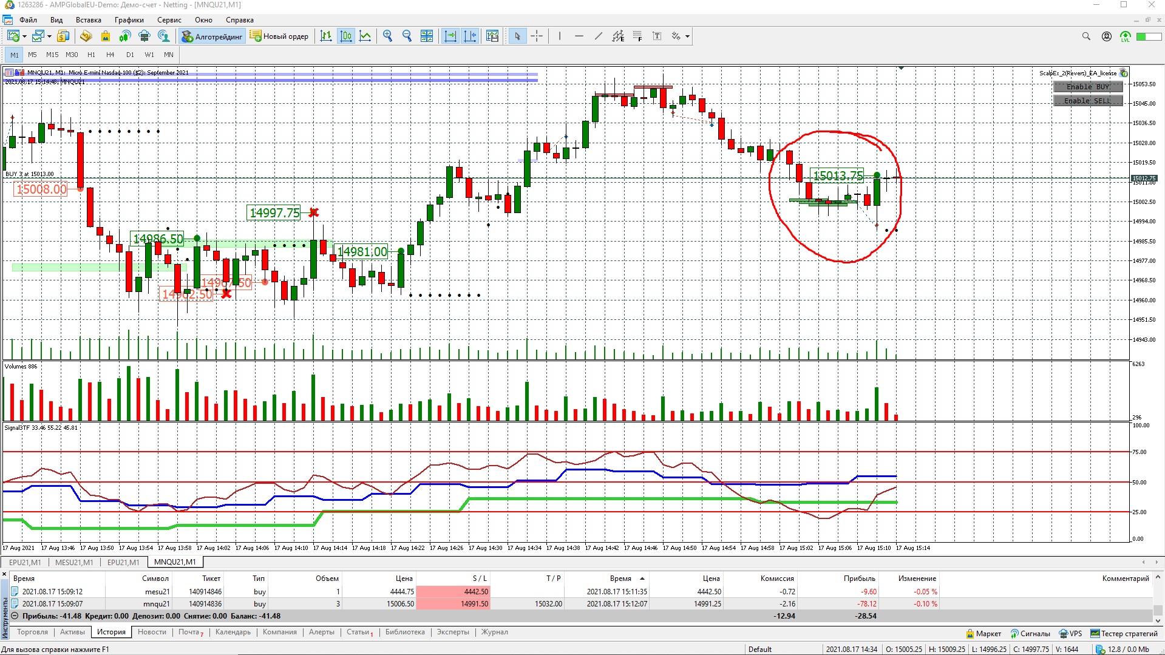The width and height of the screenshot is (1165, 655).
Task: Open the Файл menu
Action: click(x=28, y=20)
